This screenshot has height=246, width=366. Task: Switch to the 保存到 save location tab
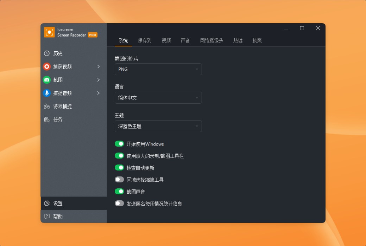pyautogui.click(x=145, y=40)
